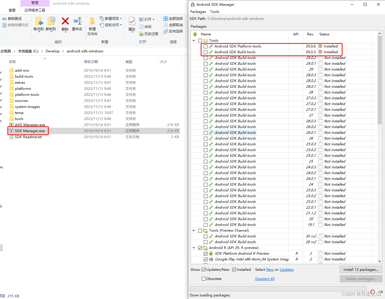This screenshot has width=385, height=299.
Task: Switch to the Application Tools ribbon tab
Action: (35, 10)
